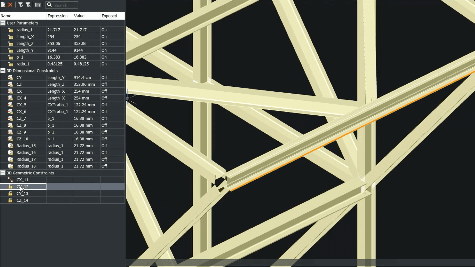This screenshot has width=475, height=267.
Task: Select the CY_13 geometric constraint row
Action: coord(62,193)
